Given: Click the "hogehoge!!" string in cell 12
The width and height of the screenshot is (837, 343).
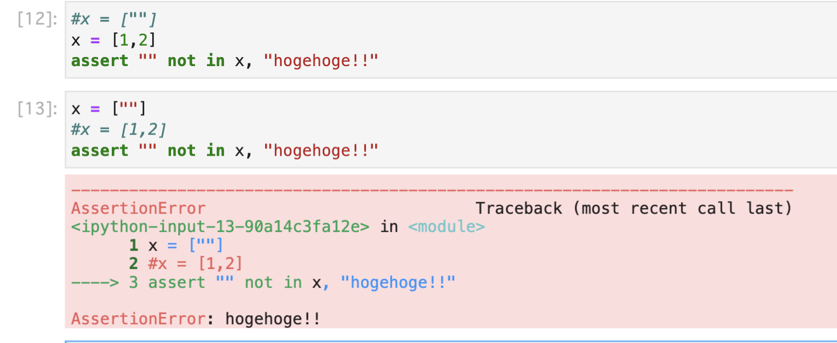Looking at the screenshot, I should click(x=321, y=61).
